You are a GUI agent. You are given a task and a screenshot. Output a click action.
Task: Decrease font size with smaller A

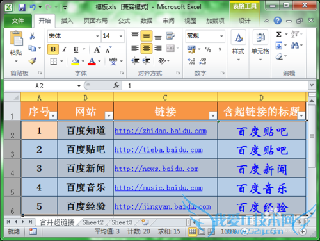tap(108, 49)
